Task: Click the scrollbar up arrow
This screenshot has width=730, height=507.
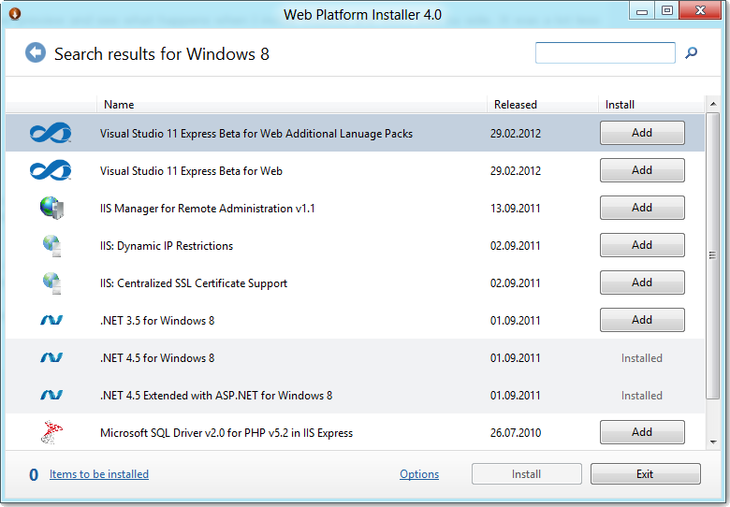Action: pos(713,104)
